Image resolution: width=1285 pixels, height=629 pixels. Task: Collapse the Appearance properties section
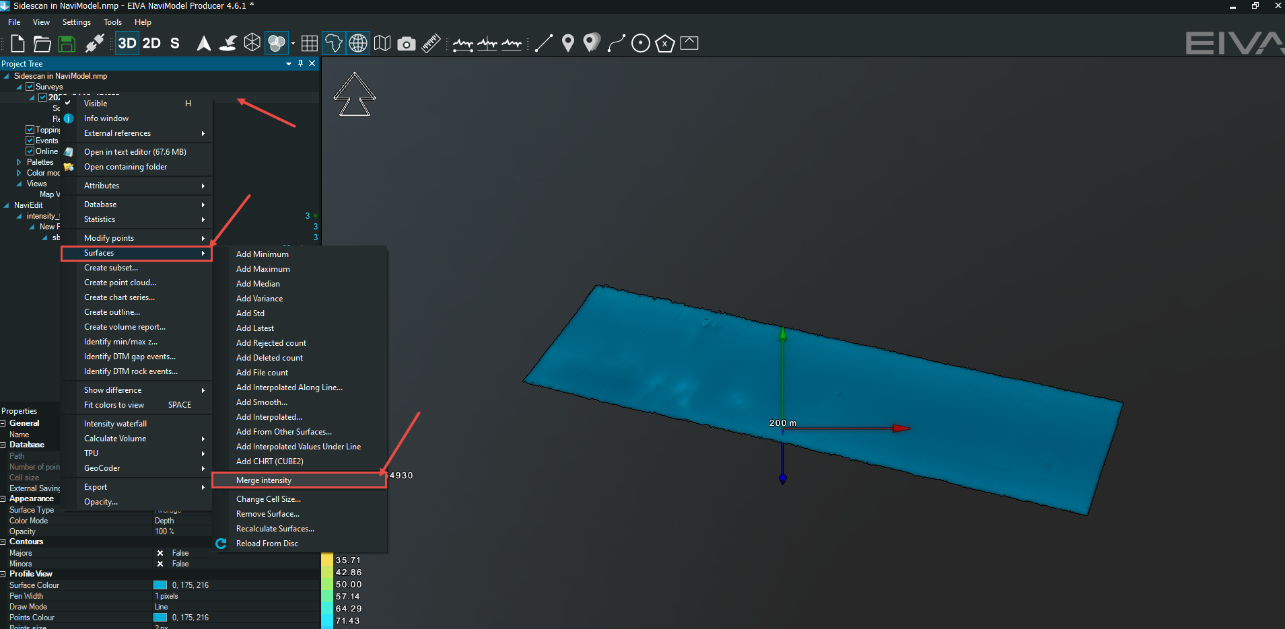pos(3,498)
